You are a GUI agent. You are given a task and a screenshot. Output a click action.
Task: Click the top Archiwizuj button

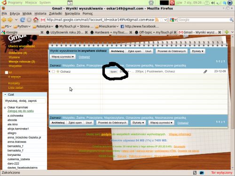(117, 51)
